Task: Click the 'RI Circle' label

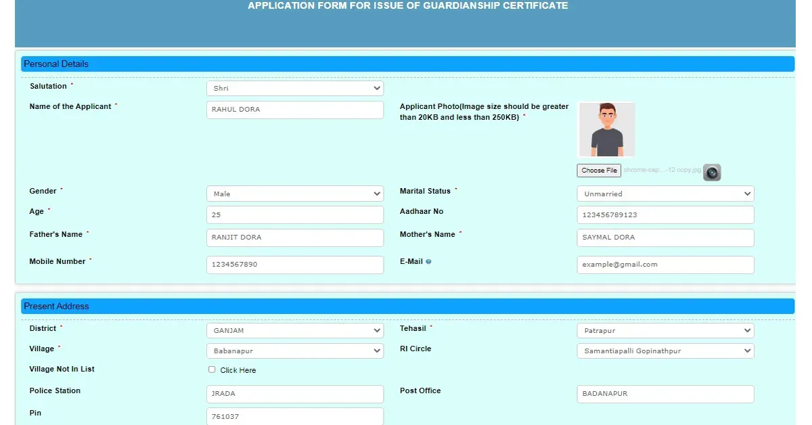Action: (x=415, y=349)
